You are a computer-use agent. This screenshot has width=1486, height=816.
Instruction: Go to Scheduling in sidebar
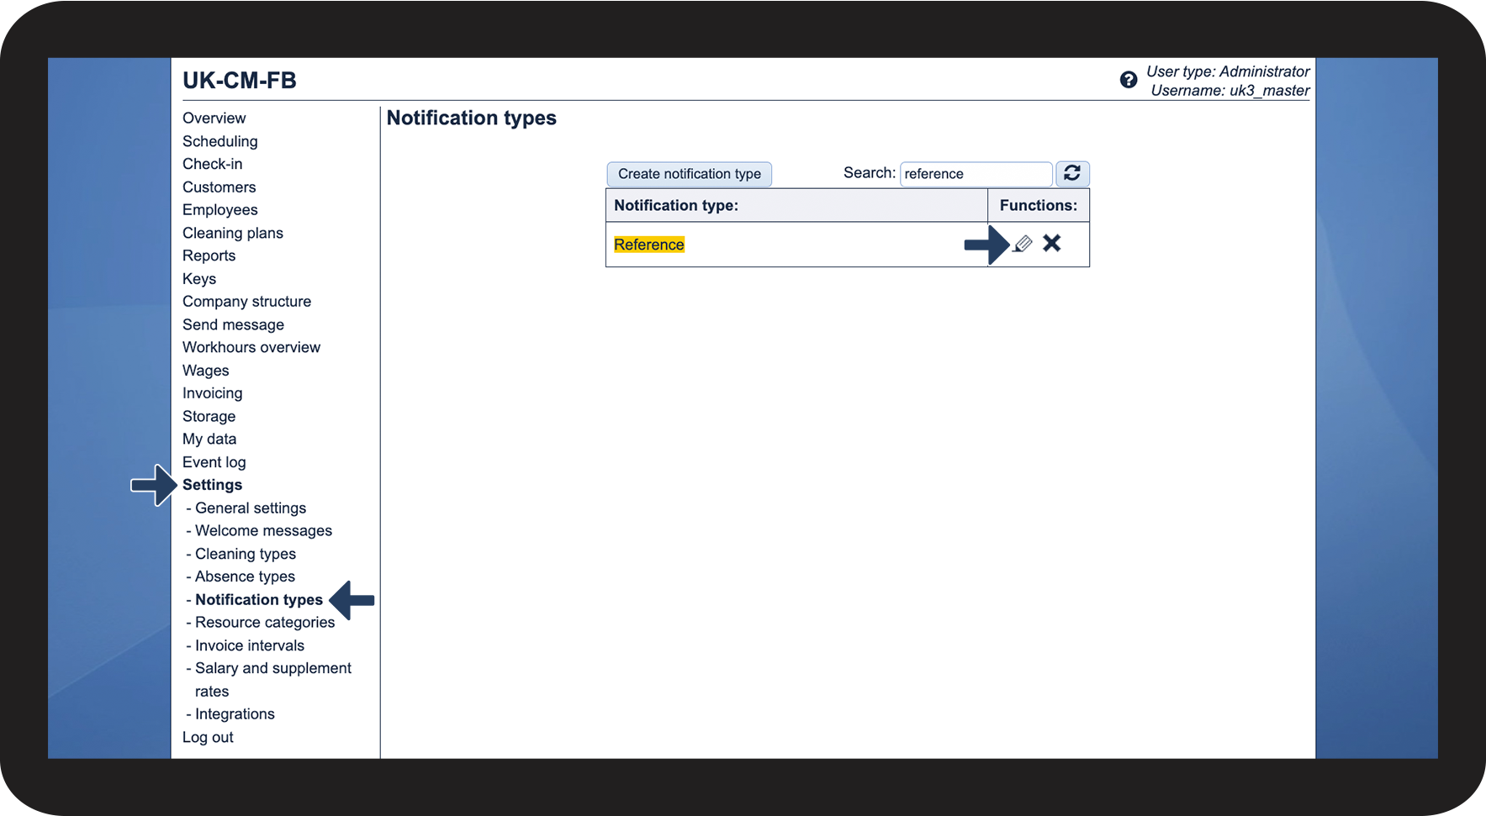(220, 141)
